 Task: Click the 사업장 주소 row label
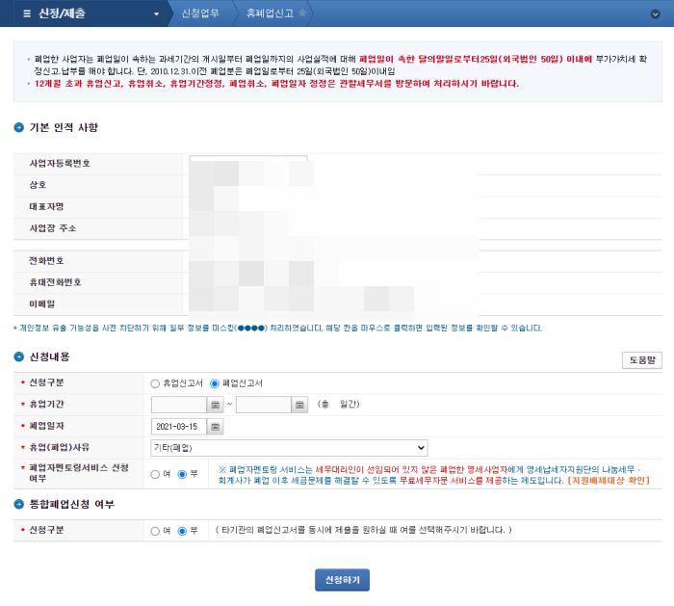pyautogui.click(x=52, y=228)
